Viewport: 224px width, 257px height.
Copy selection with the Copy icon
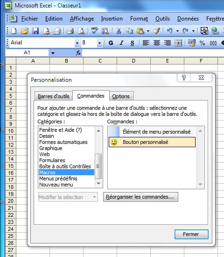129,31
